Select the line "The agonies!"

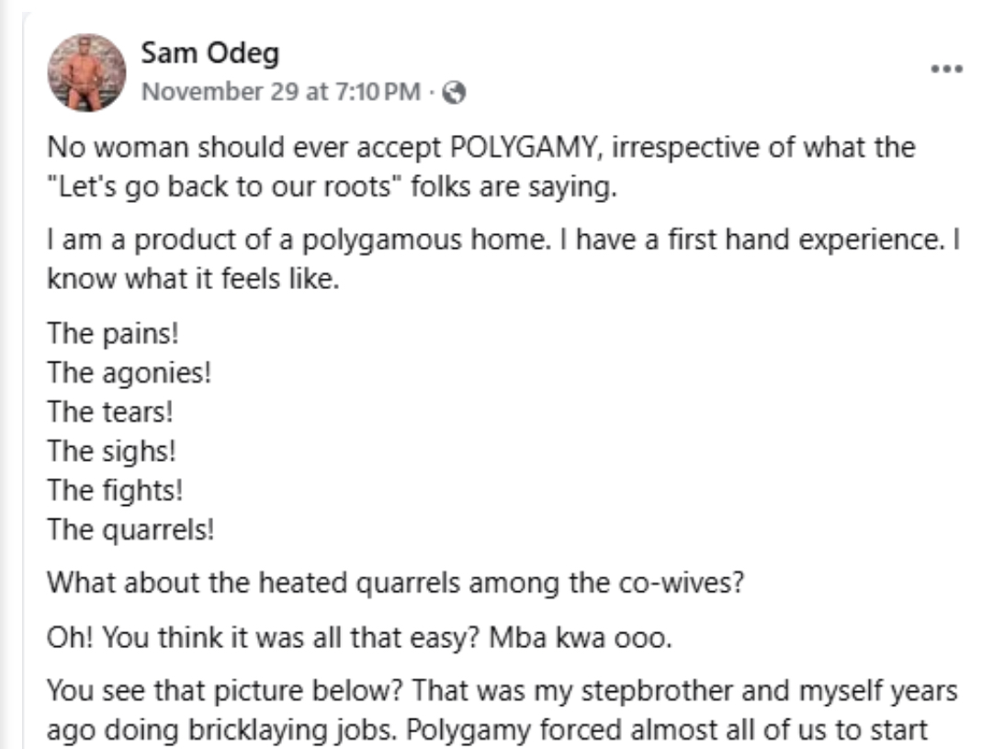pos(130,373)
